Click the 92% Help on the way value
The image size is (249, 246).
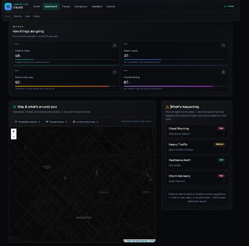pos(18,82)
